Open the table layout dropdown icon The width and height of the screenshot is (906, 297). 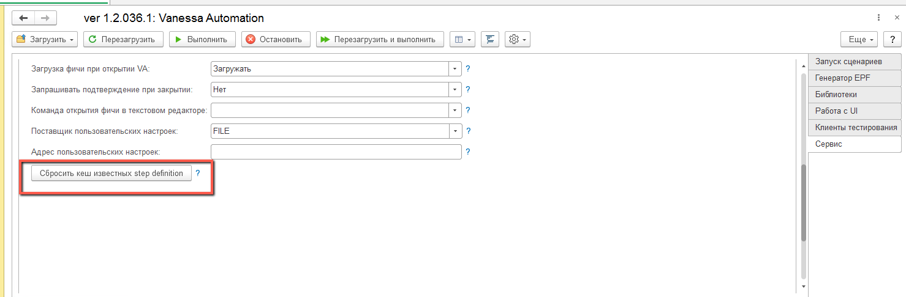[462, 39]
